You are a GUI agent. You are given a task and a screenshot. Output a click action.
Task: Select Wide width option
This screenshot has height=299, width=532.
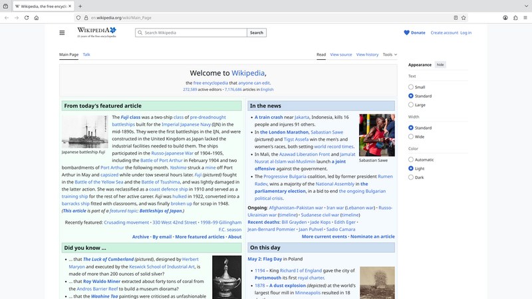pos(411,137)
